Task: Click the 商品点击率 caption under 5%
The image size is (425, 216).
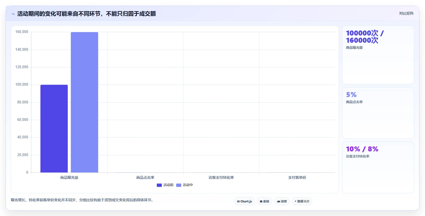Action: point(354,102)
